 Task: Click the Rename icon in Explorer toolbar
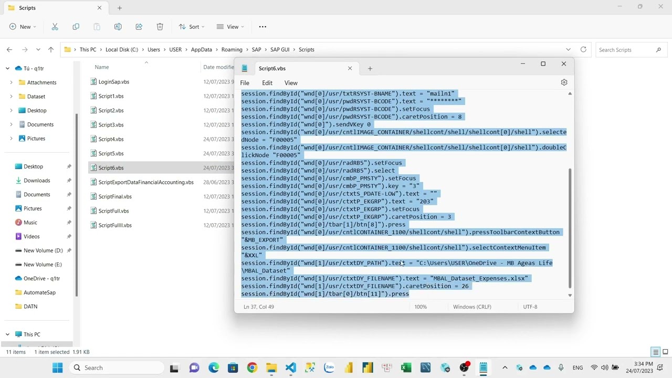click(x=118, y=27)
